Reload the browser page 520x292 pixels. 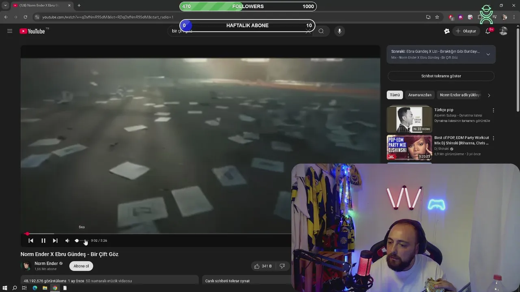(x=25, y=17)
